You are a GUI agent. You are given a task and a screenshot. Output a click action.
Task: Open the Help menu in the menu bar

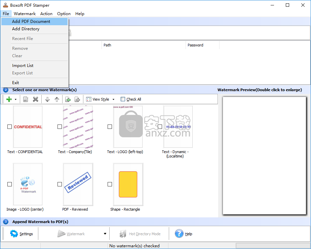coord(80,14)
